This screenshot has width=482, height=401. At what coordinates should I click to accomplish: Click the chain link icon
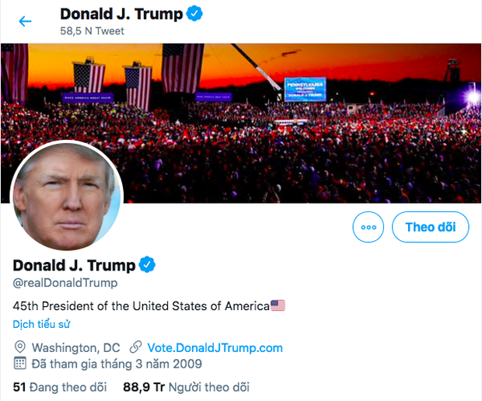click(135, 347)
